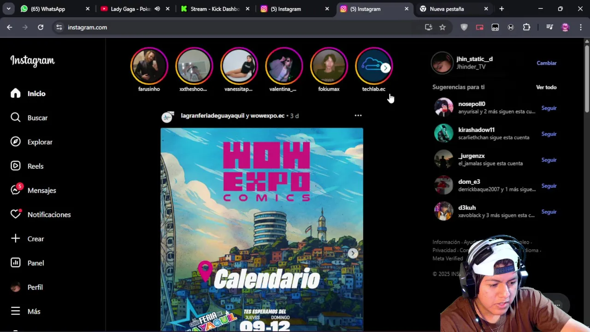This screenshot has height=332, width=590.
Task: Open the Más hamburger menu icon
Action: pyautogui.click(x=16, y=311)
